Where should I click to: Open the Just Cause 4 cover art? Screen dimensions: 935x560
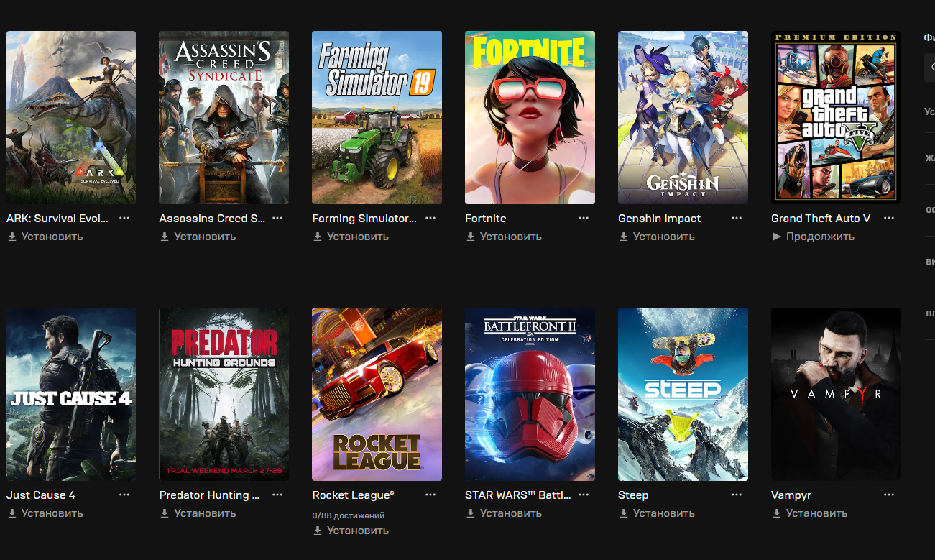click(x=71, y=394)
